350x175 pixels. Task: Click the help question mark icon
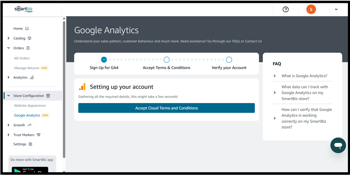[x=285, y=9]
